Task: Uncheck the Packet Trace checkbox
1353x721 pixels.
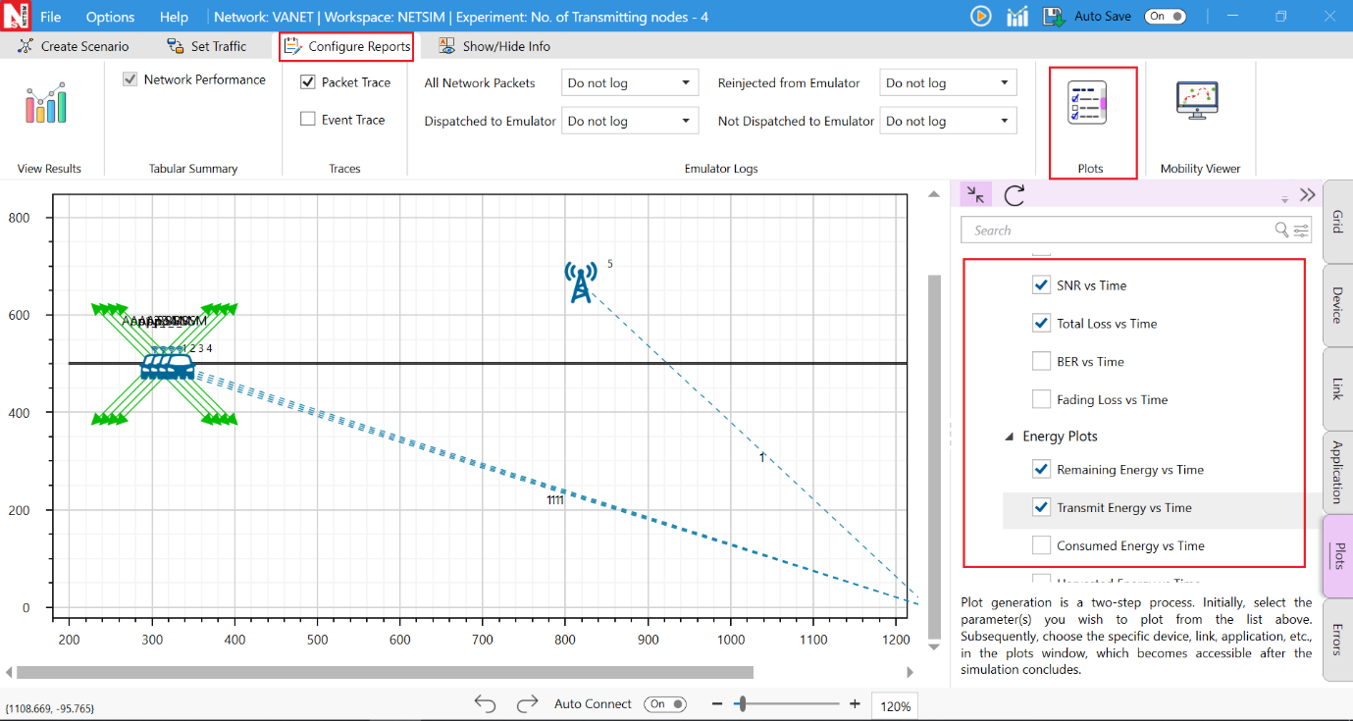Action: point(308,82)
